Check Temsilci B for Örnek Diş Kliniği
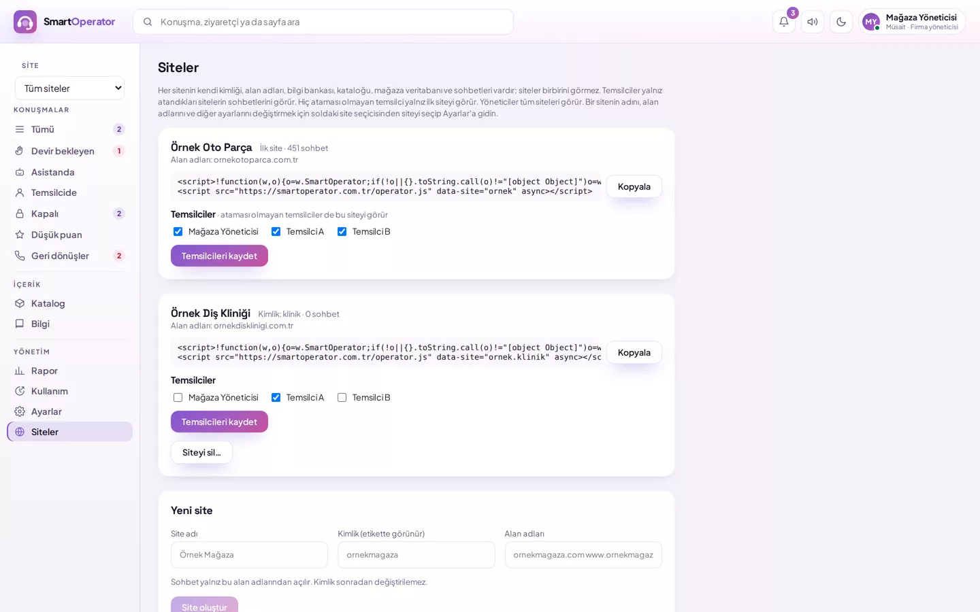 (x=342, y=397)
